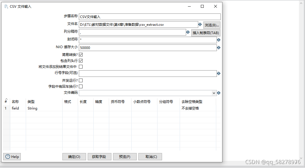Click the 分组符号 column header
Viewport: 305px width, 168px height.
(x=168, y=102)
